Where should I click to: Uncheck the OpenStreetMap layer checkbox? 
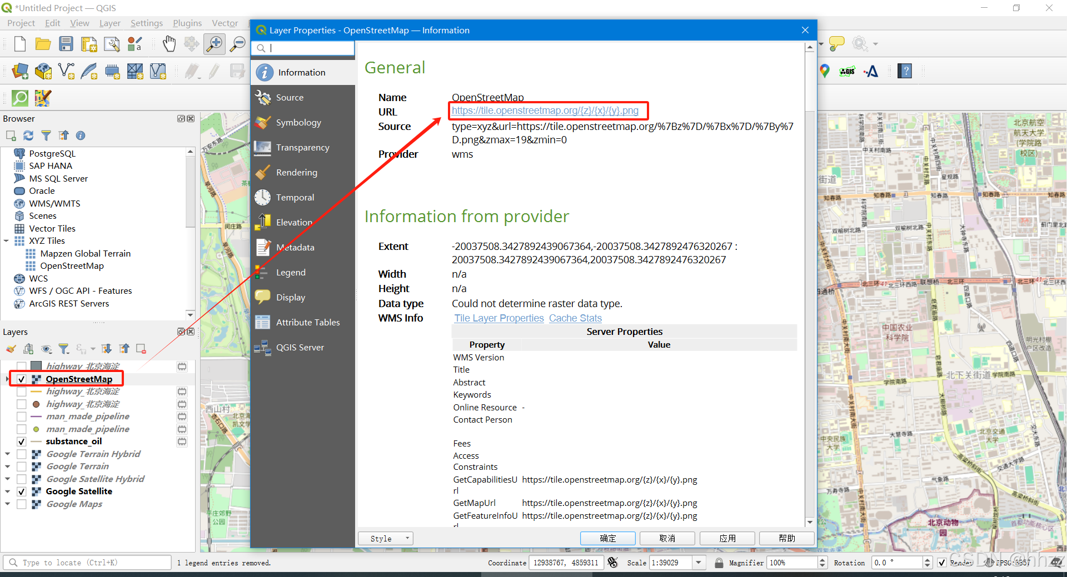point(22,379)
